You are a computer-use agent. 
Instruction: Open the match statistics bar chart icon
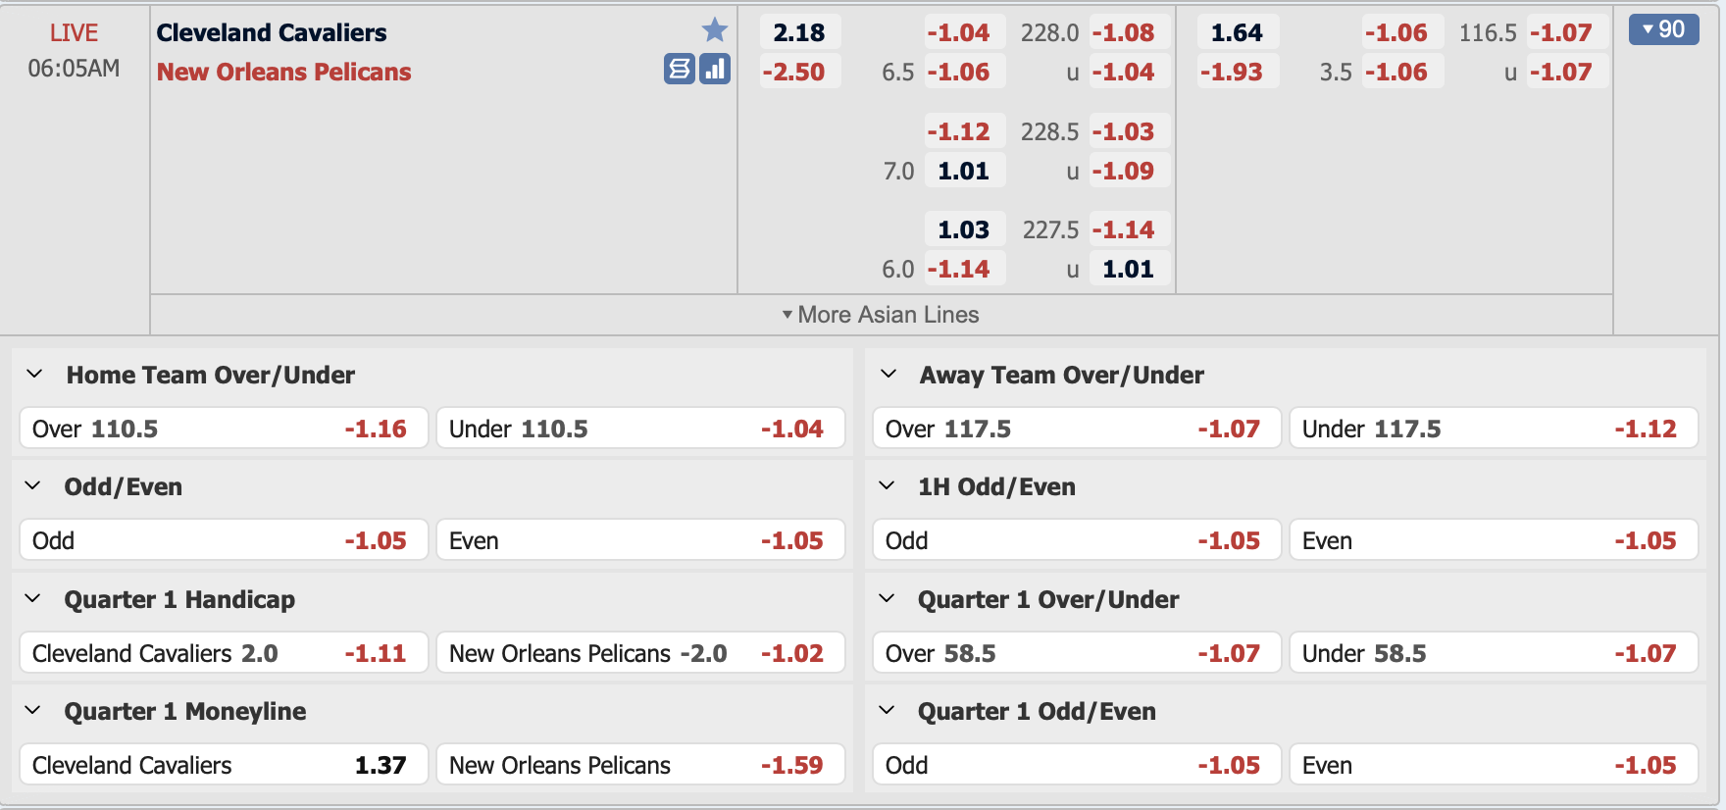click(x=715, y=69)
